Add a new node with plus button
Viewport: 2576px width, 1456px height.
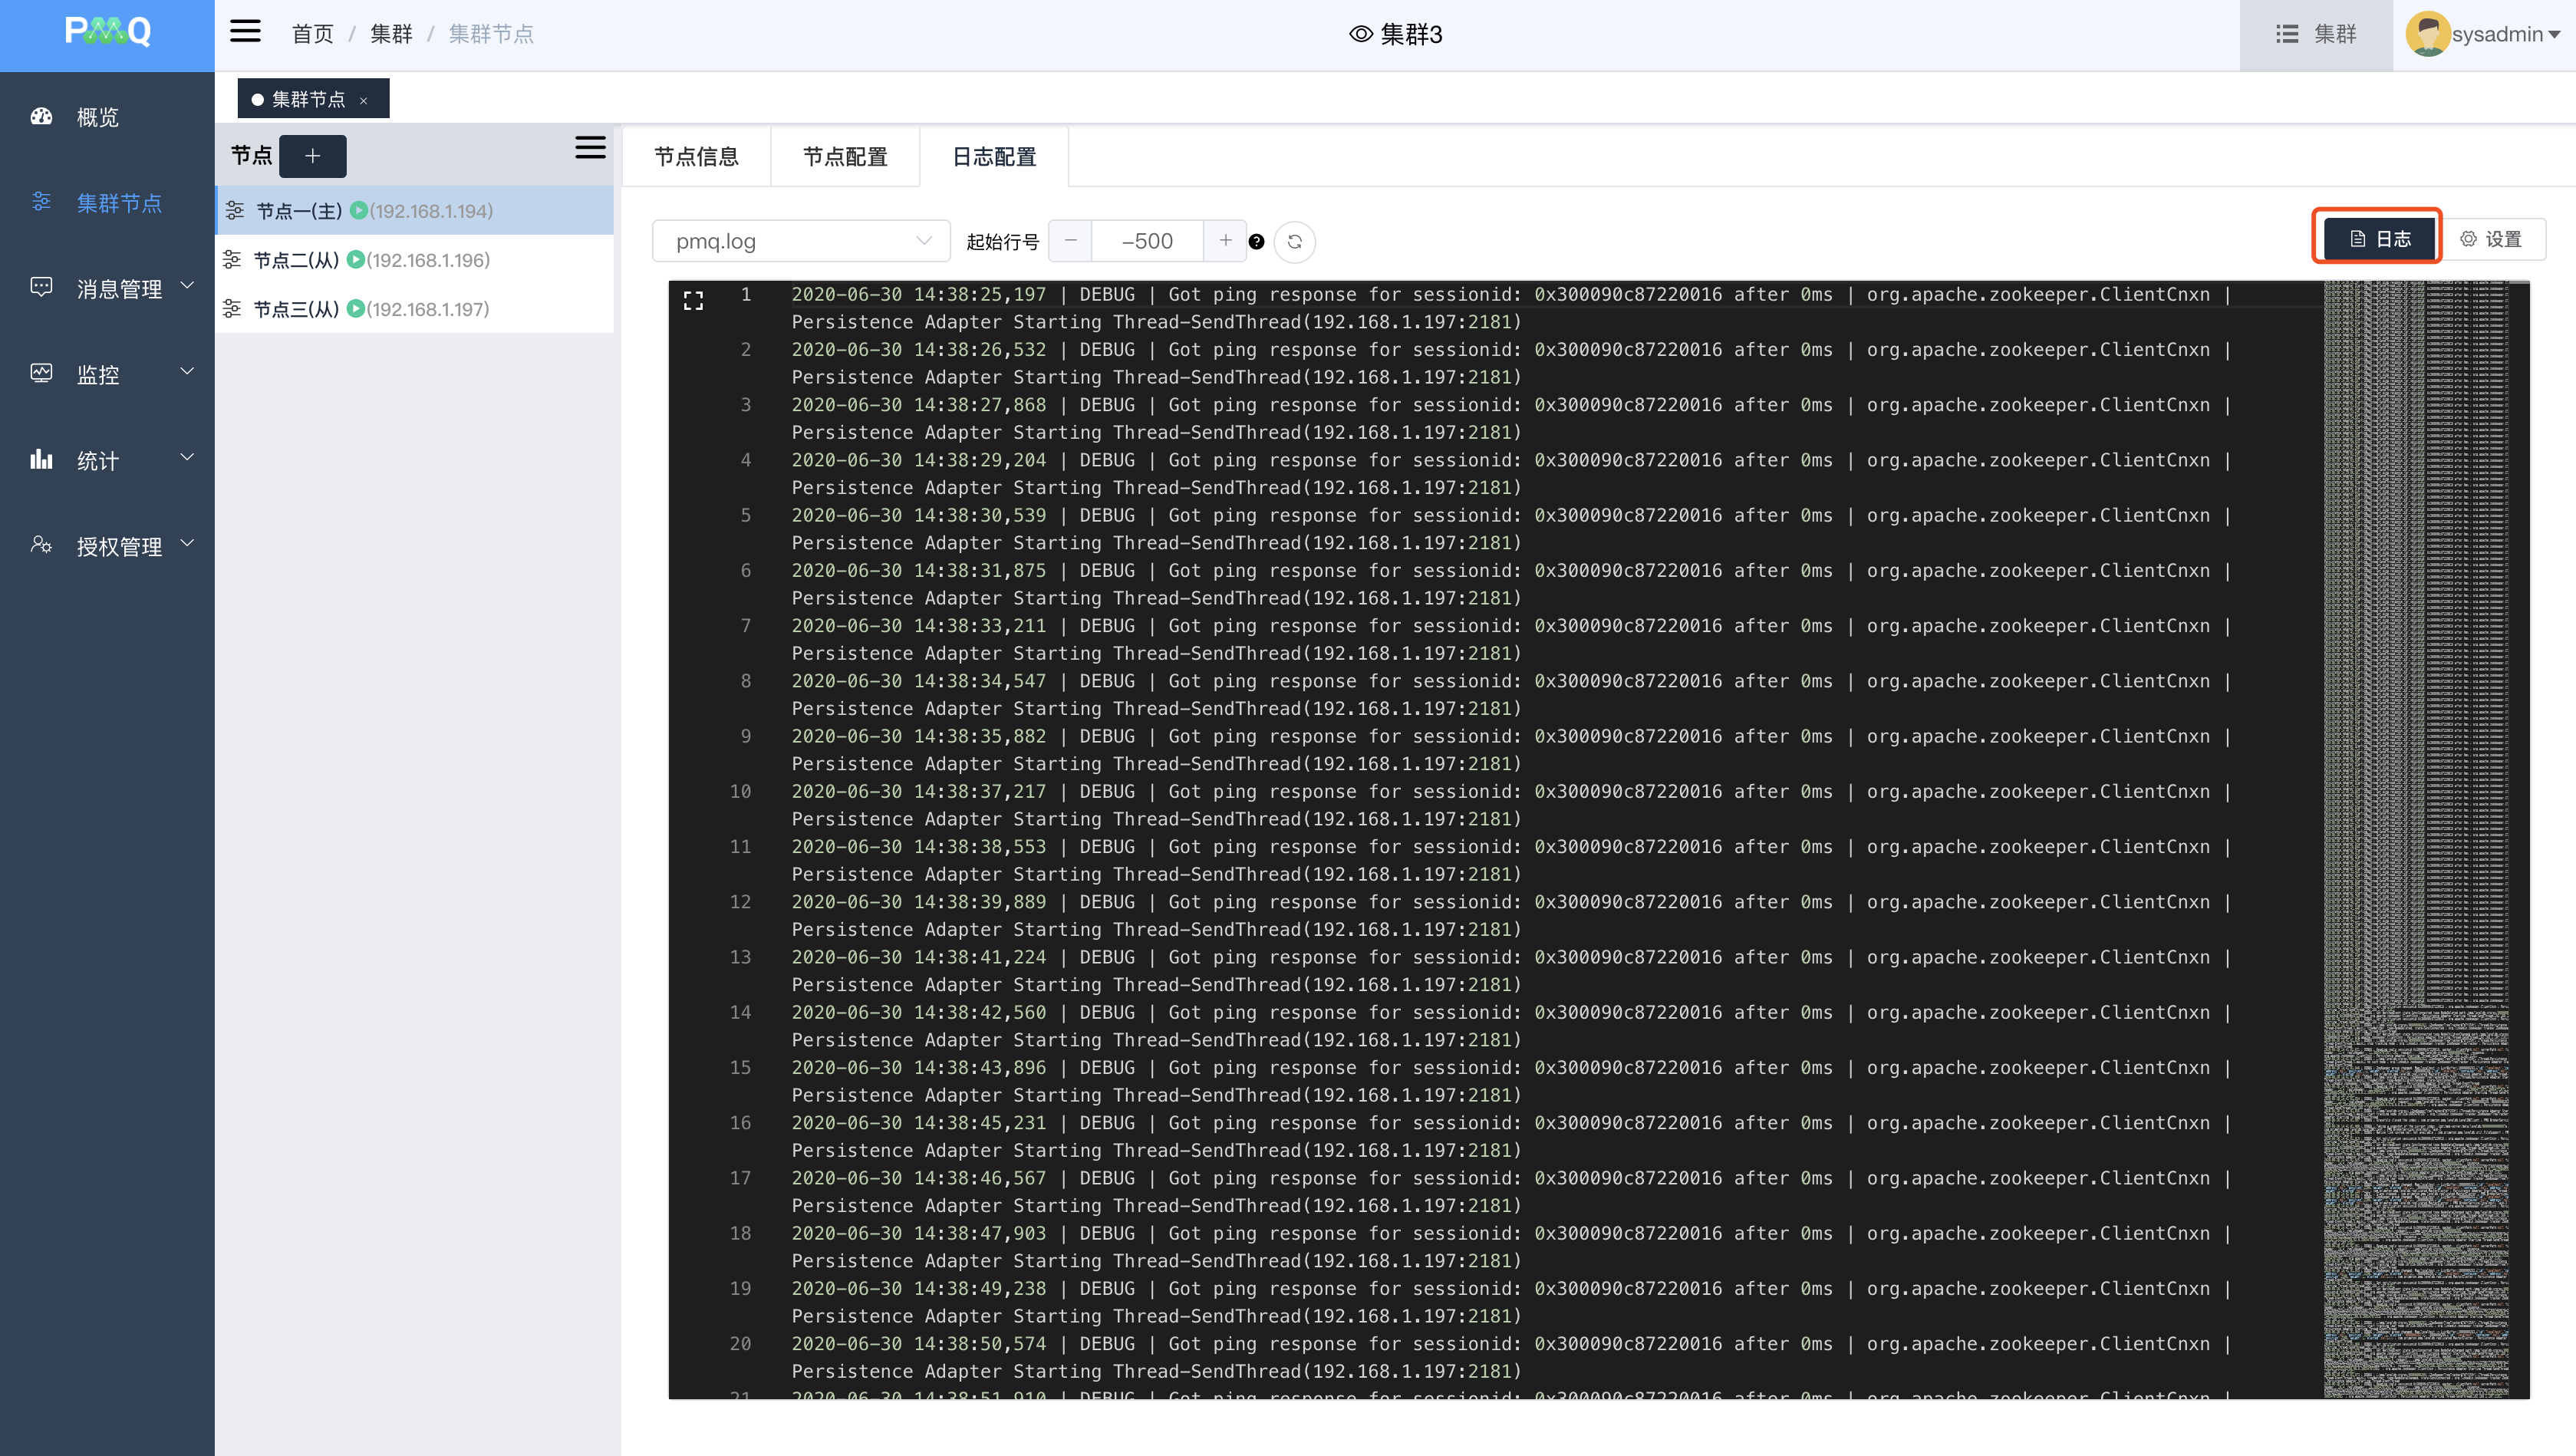coord(312,156)
